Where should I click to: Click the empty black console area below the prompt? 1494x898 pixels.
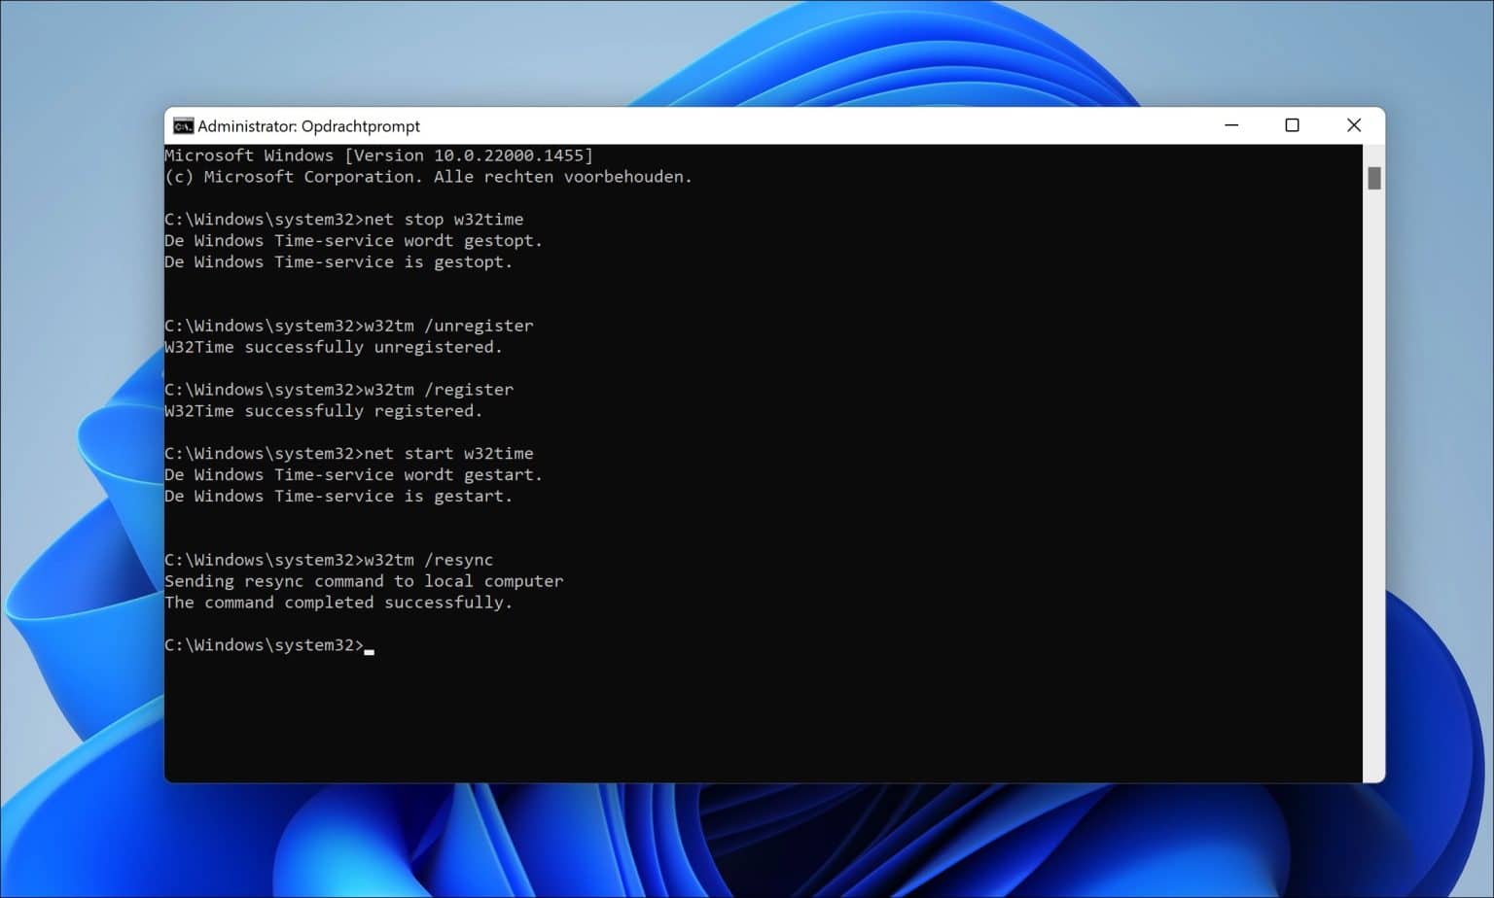click(681, 719)
